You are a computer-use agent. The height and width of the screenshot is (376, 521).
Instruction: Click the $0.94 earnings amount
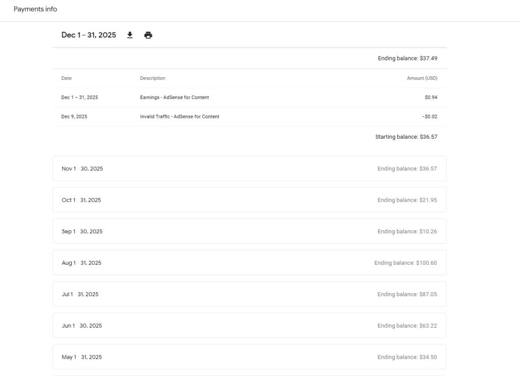430,98
